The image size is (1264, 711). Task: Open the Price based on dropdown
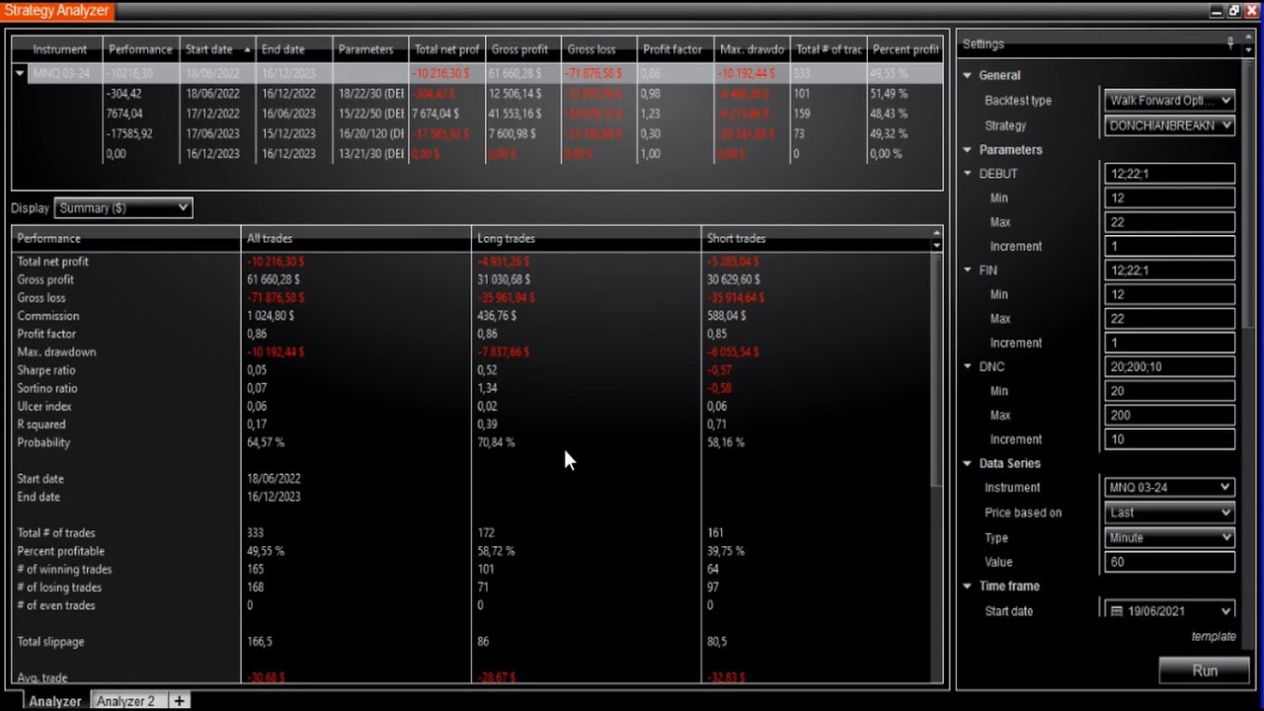[x=1169, y=513]
